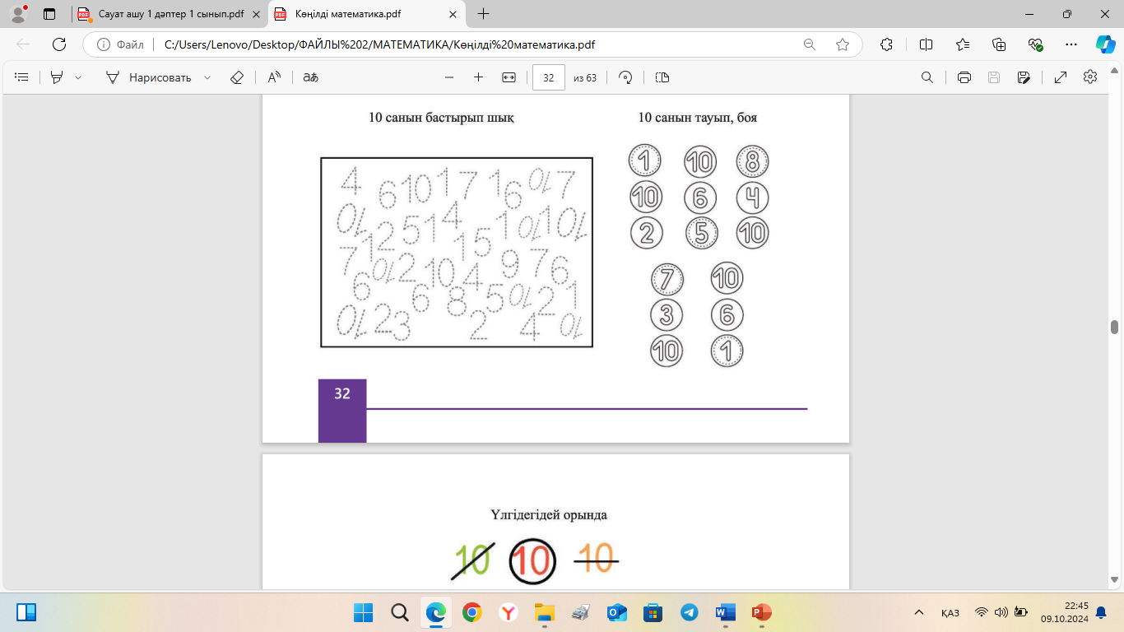Open PDF viewer settings gear
Screen dimensions: 1124x632
pos(1090,77)
